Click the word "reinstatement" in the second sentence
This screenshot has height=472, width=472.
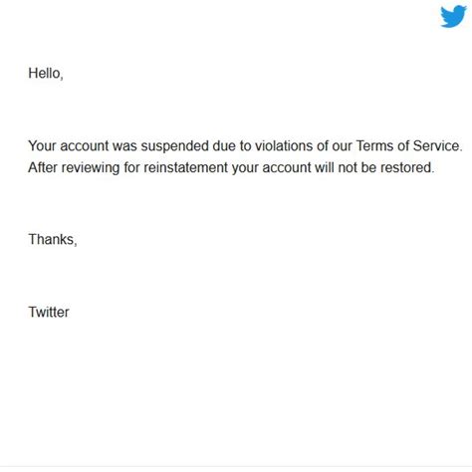click(x=185, y=167)
